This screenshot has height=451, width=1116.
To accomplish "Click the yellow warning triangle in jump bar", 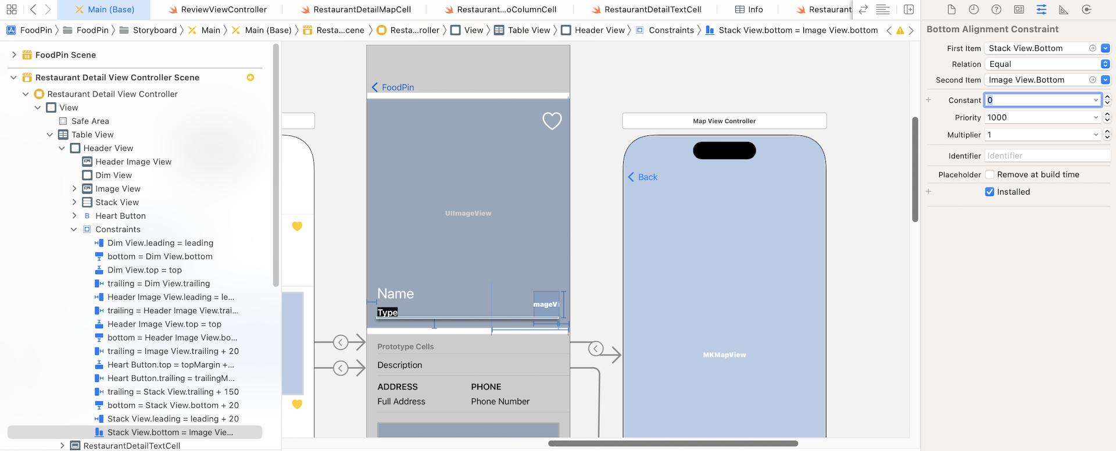I will pos(900,30).
